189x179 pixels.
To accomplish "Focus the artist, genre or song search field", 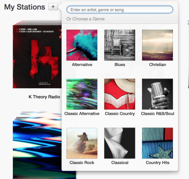I will coord(120,9).
